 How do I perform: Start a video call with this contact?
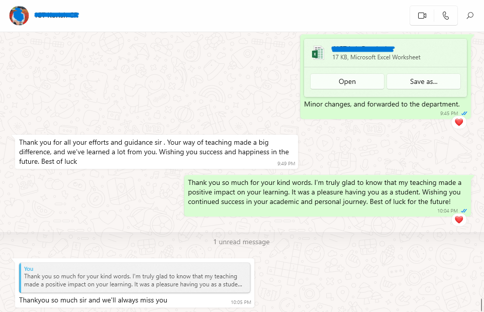(422, 16)
